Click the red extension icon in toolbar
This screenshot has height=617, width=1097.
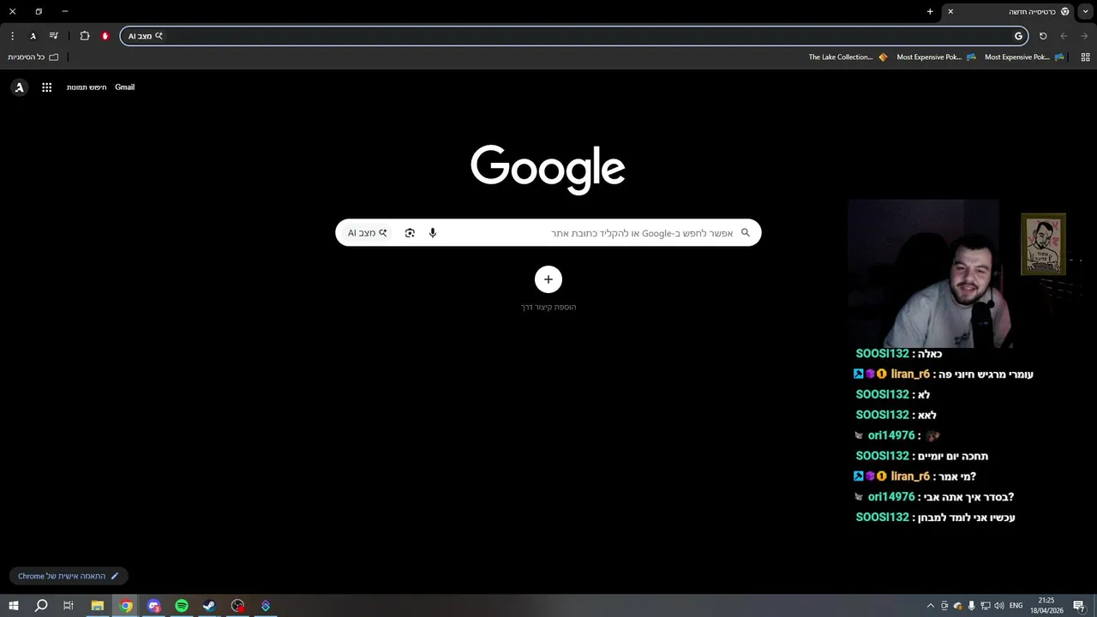(105, 36)
